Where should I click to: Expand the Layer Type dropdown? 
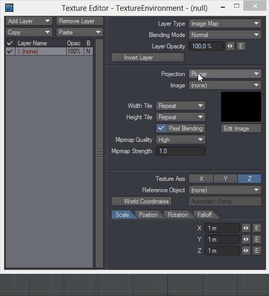tap(225, 24)
